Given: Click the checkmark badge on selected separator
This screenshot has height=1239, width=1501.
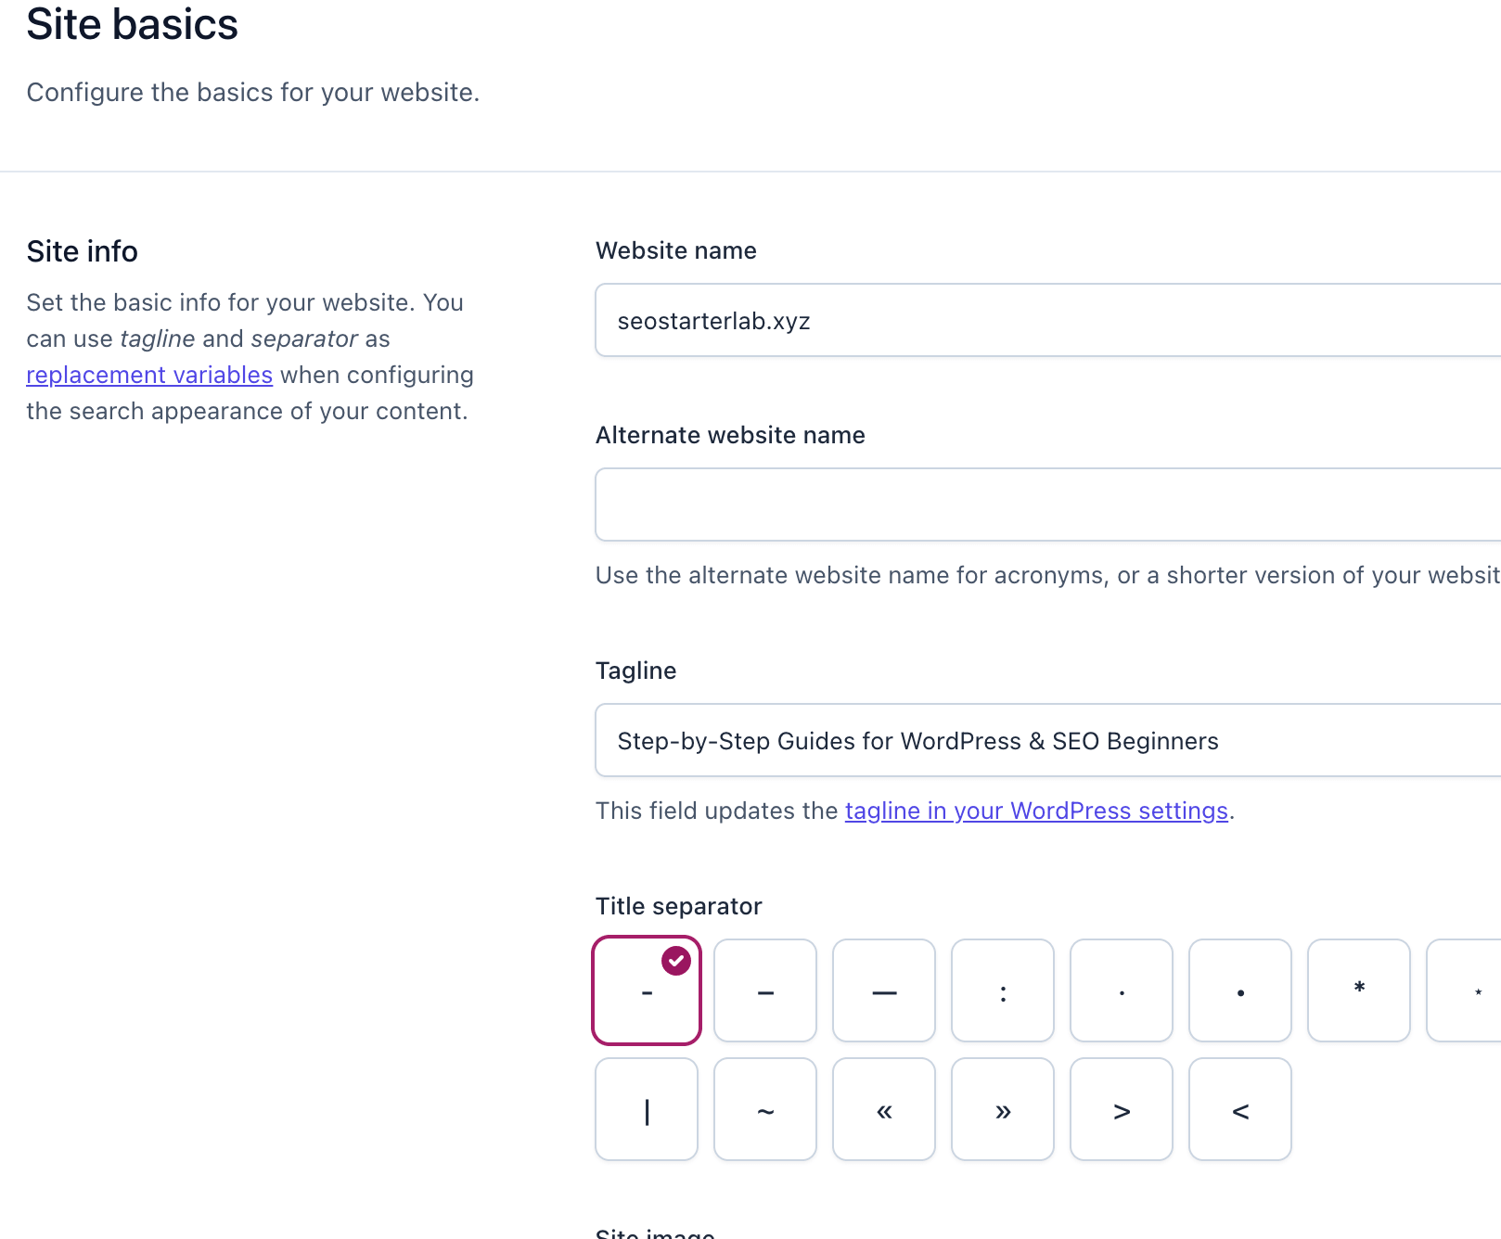Looking at the screenshot, I should tap(676, 961).
